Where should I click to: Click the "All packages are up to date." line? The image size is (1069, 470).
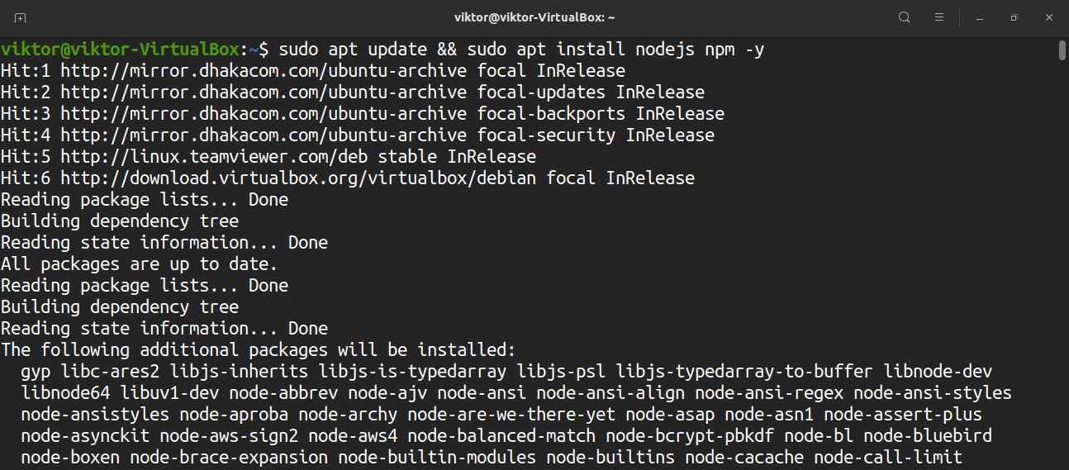click(139, 264)
